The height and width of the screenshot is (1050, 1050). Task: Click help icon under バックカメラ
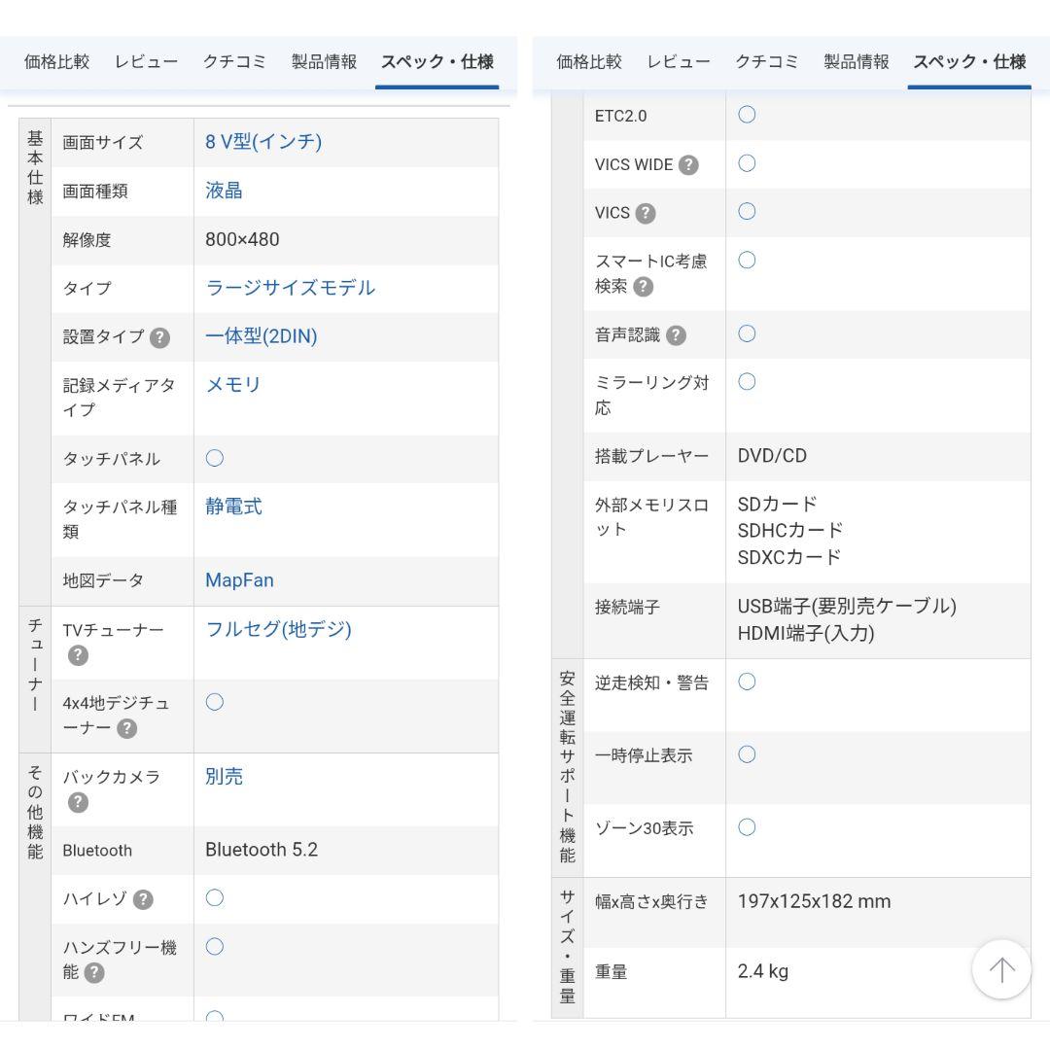point(79,802)
